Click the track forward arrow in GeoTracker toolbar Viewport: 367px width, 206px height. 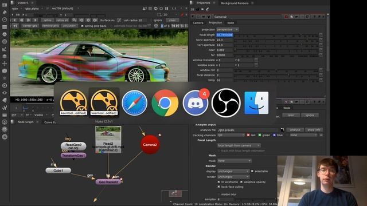click(x=35, y=21)
